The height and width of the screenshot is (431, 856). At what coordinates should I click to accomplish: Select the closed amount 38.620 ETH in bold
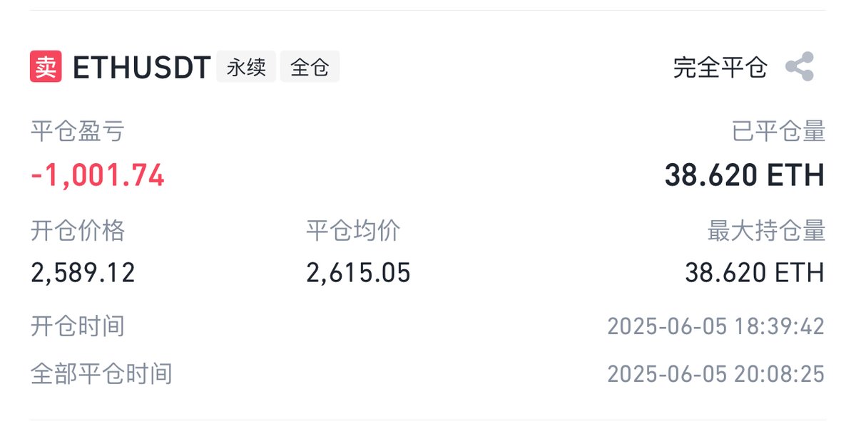(745, 175)
